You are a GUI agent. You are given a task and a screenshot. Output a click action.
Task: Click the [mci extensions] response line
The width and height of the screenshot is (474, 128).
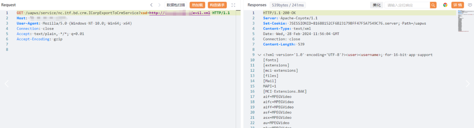coord(281,70)
